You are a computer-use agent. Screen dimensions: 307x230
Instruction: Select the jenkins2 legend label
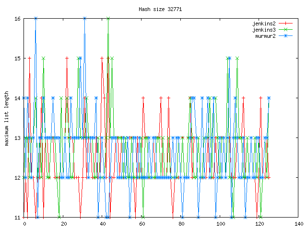tap(264, 23)
